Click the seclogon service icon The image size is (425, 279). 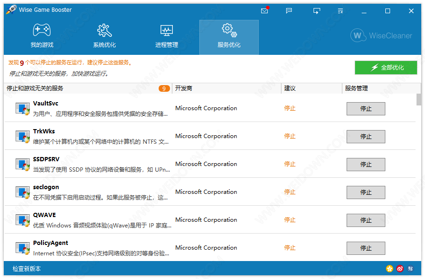click(x=23, y=192)
